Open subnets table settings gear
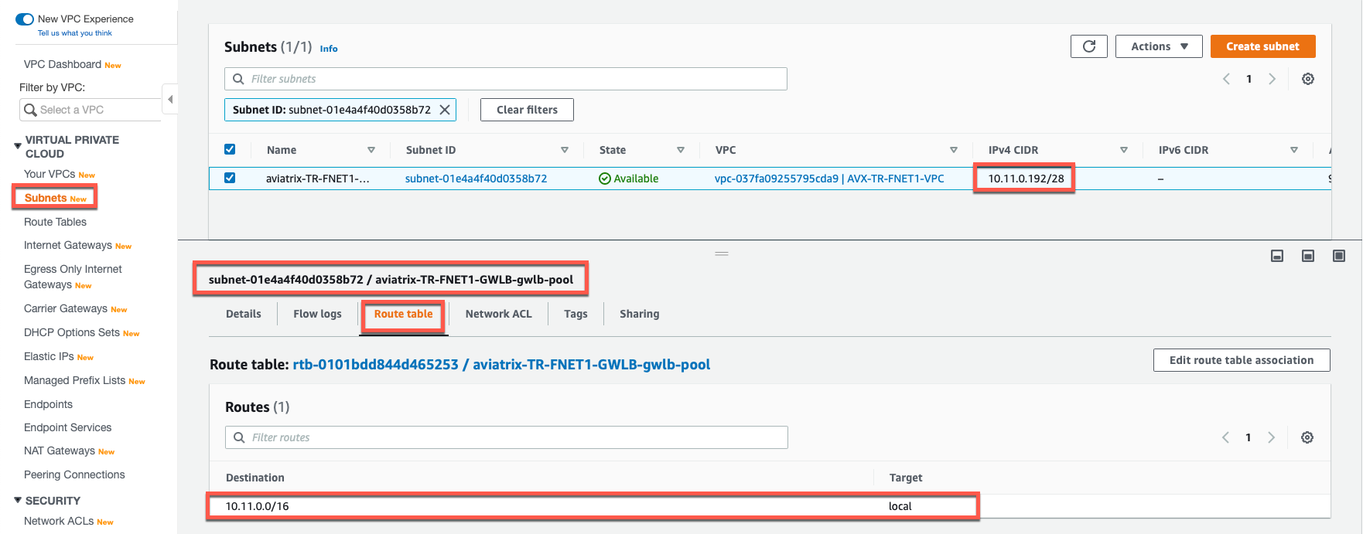This screenshot has height=534, width=1363. click(1308, 79)
